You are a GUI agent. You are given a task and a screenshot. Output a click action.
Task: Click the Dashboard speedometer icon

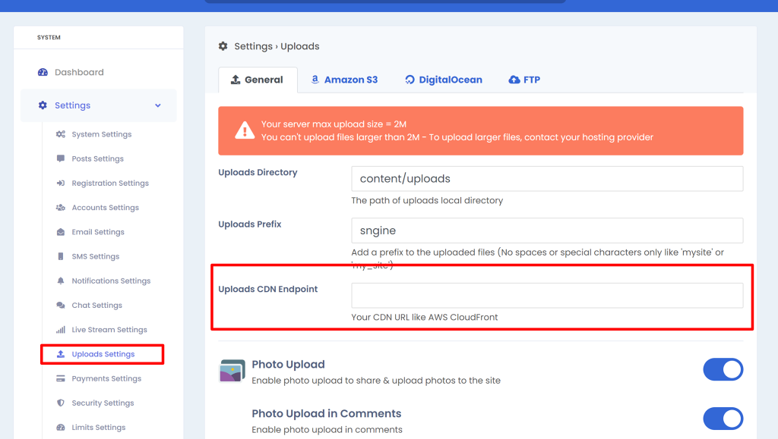click(43, 72)
